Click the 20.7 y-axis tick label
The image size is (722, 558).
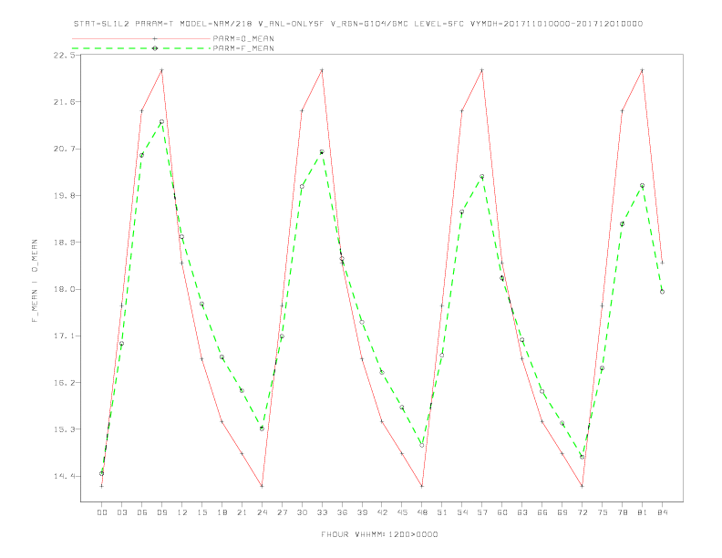(x=64, y=149)
